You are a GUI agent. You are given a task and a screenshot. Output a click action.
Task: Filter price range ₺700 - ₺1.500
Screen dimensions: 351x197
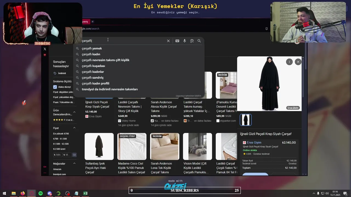click(x=60, y=139)
